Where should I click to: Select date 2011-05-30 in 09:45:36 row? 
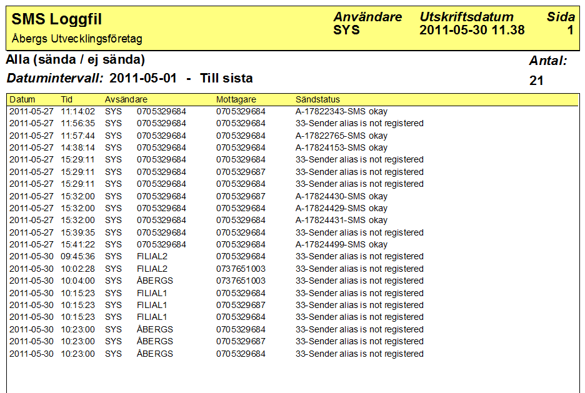(31, 257)
